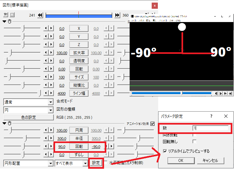234x169 pixels.
Task: Decrease the ライン幅 start value with the left arrow
Action: [46, 93]
